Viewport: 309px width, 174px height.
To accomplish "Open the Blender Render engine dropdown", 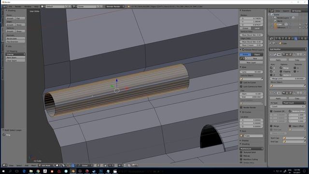I will (x=115, y=6).
